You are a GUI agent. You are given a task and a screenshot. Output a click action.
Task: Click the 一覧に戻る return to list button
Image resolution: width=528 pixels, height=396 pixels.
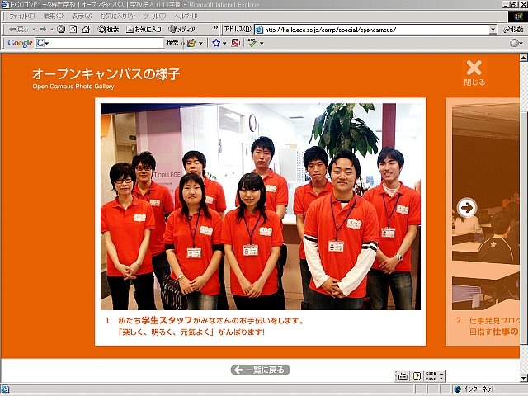261,370
